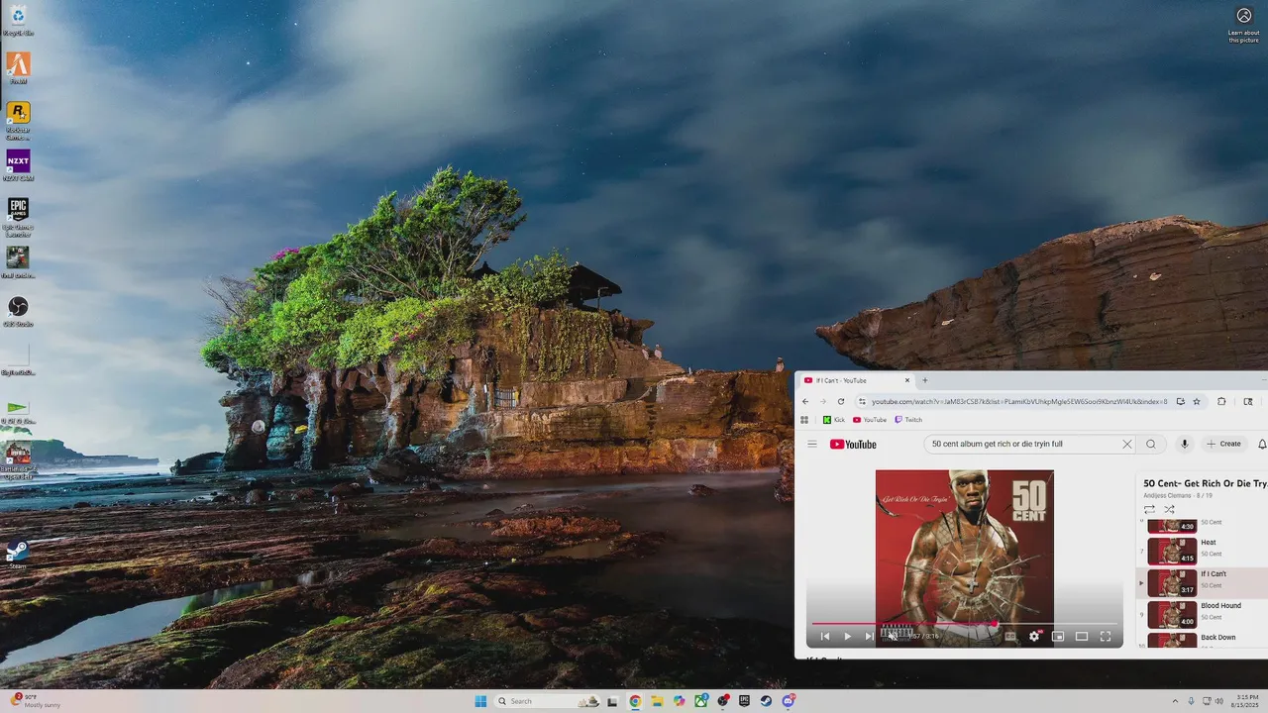
Task: Skip to next video in playlist
Action: tap(869, 636)
